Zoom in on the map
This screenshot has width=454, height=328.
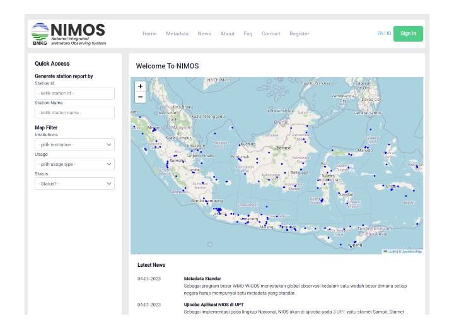point(140,86)
